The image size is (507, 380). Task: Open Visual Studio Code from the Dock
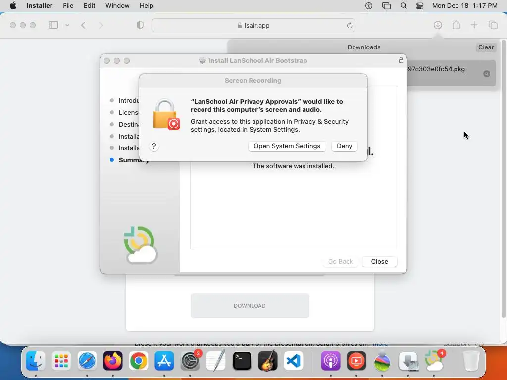pos(293,361)
